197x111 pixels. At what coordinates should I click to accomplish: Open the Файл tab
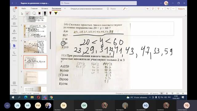click(23, 9)
